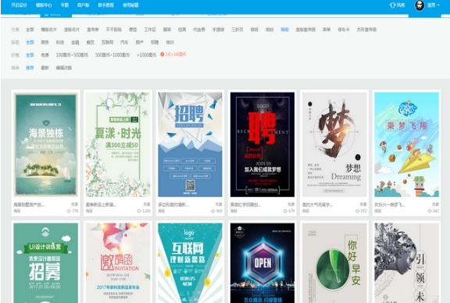Select the 最新 sort option

pyautogui.click(x=45, y=68)
